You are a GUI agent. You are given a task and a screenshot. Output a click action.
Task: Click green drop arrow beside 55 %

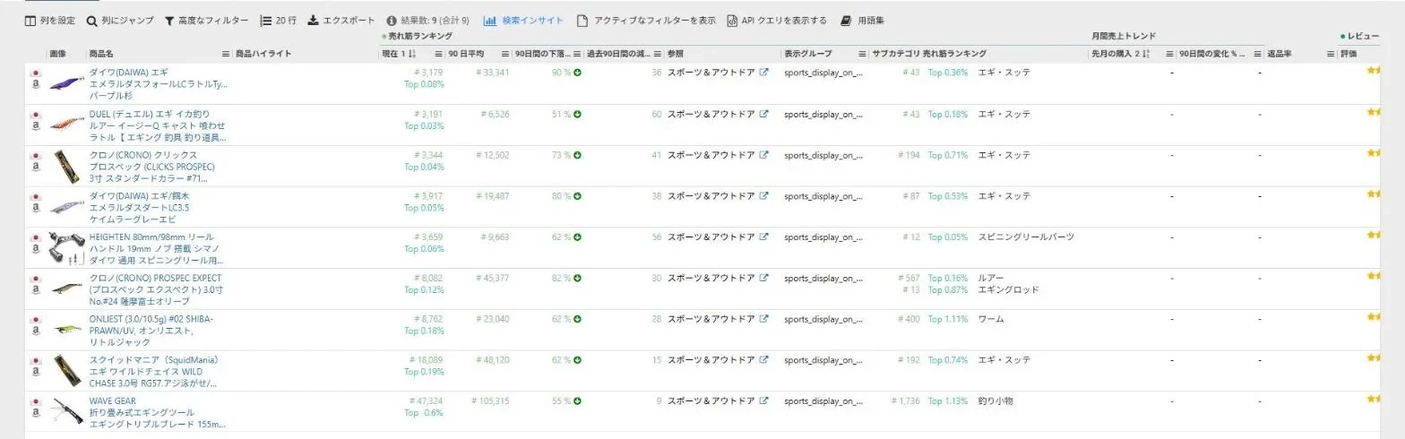578,401
